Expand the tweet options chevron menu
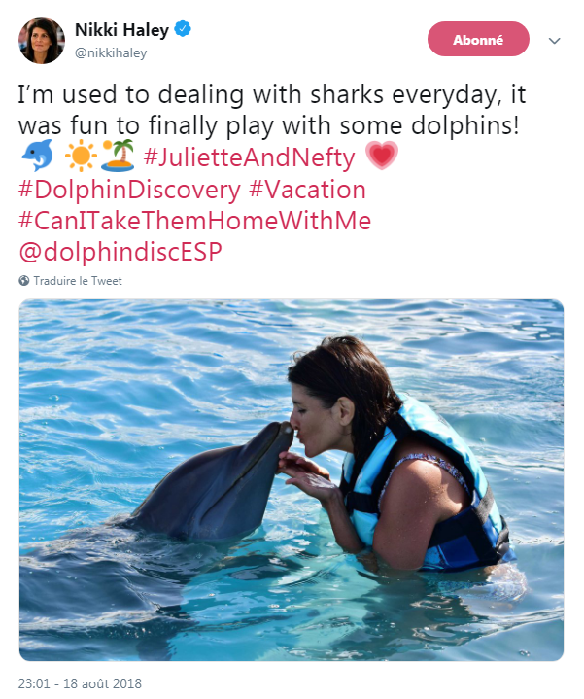Image resolution: width=584 pixels, height=699 pixels. point(555,41)
